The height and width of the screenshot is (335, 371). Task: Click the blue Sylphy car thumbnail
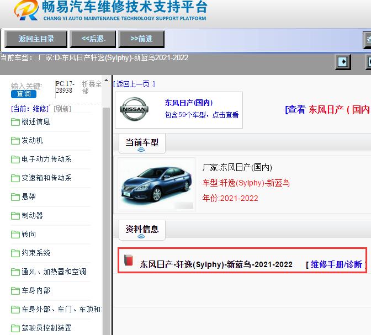coord(156,184)
